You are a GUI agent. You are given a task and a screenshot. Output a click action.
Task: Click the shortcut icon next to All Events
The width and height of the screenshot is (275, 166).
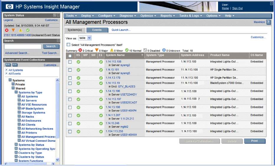pyautogui.click(x=6, y=73)
